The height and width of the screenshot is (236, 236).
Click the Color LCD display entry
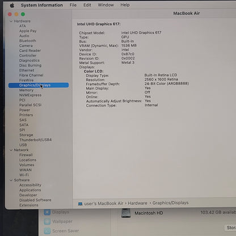(x=94, y=71)
